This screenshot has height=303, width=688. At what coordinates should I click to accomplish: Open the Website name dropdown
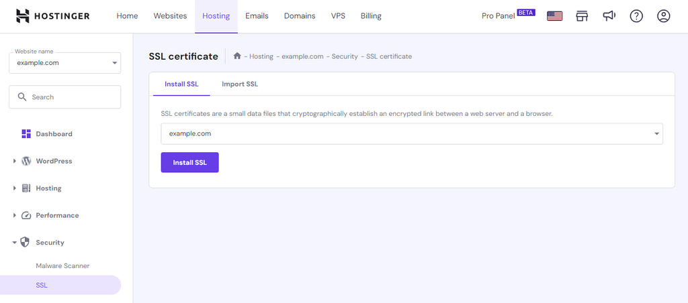[65, 63]
